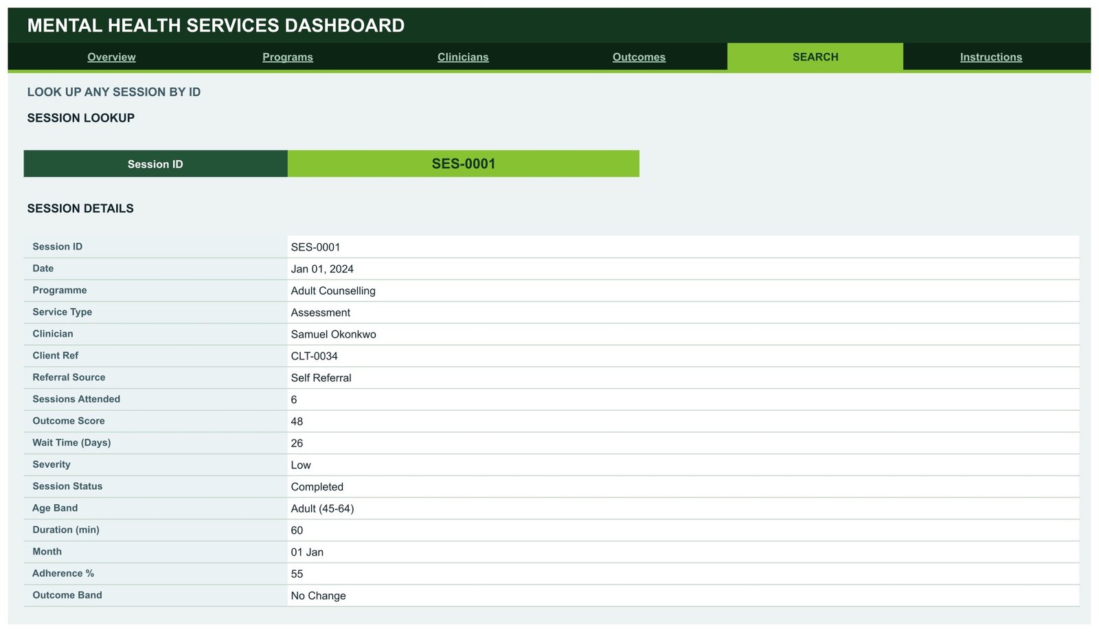This screenshot has height=632, width=1099.
Task: Click the Adherence % value 55
Action: click(297, 574)
